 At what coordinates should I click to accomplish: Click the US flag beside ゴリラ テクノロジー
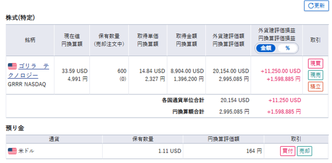12,66
